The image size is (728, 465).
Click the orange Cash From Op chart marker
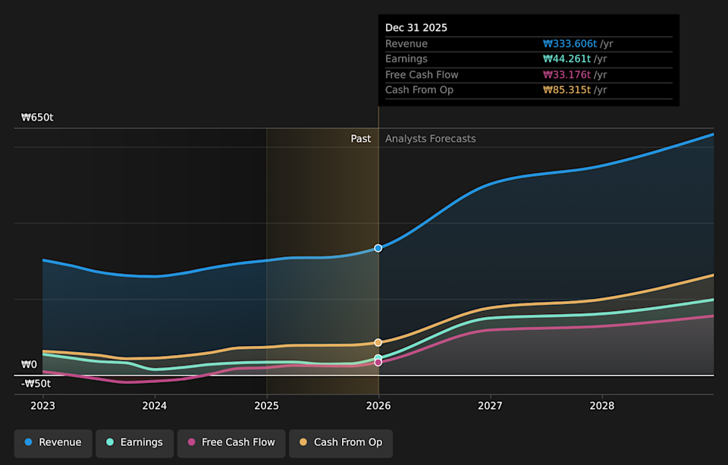tap(378, 342)
